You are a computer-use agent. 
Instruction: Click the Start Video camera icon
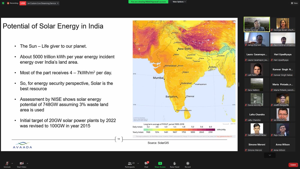click(x=21, y=163)
